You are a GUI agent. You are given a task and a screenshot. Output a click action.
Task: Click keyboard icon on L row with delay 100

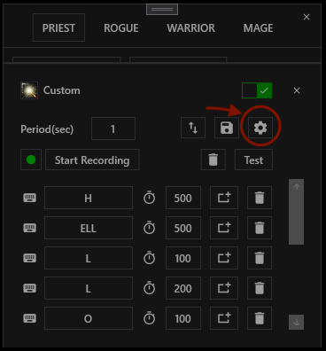[x=30, y=258]
